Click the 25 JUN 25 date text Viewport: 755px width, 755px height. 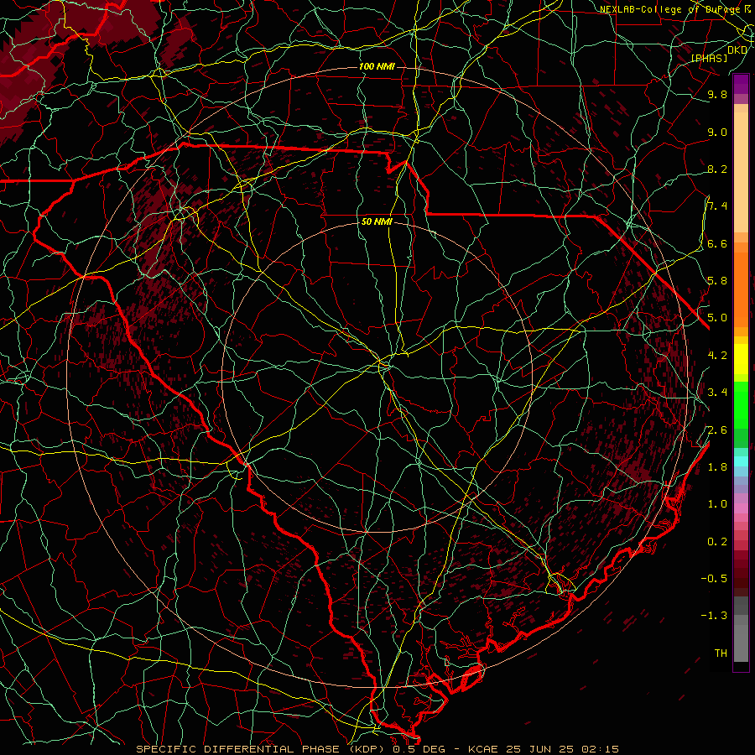click(x=539, y=749)
